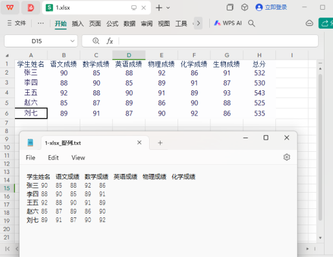333x257 pixels.
Task: Click the Name Box showing D15
Action: [x=37, y=41]
